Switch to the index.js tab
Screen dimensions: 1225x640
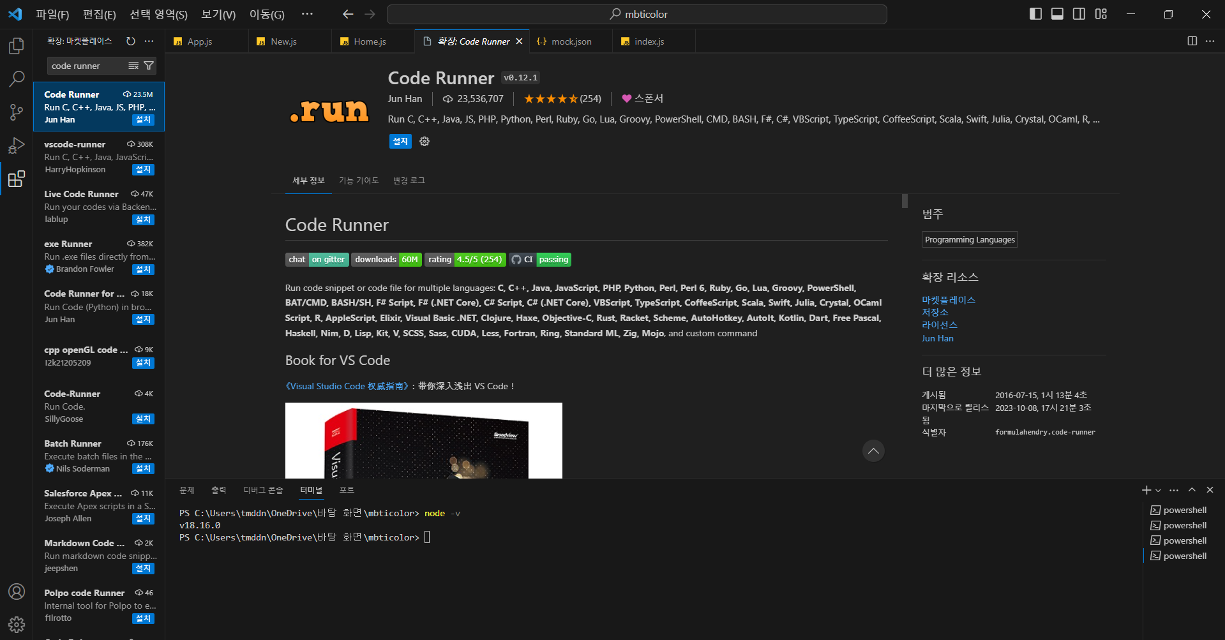click(x=654, y=41)
